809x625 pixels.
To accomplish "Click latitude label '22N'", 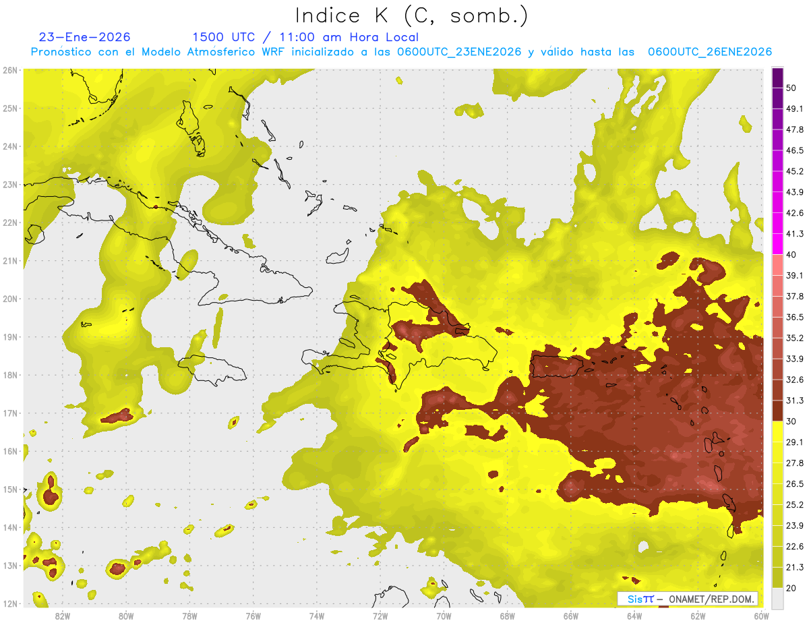I will tap(10, 222).
